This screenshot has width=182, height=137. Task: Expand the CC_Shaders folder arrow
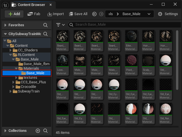11,50
